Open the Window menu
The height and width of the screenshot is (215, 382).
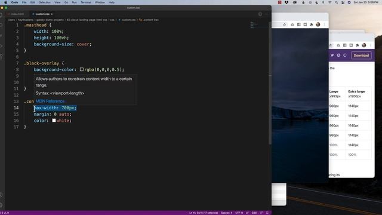tap(100, 2)
